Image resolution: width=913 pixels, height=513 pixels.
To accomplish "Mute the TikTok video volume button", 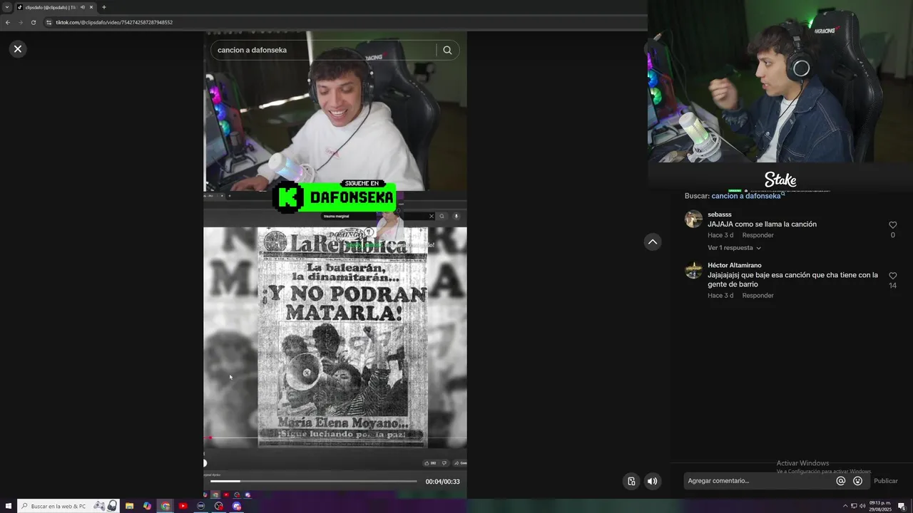I will point(652,481).
